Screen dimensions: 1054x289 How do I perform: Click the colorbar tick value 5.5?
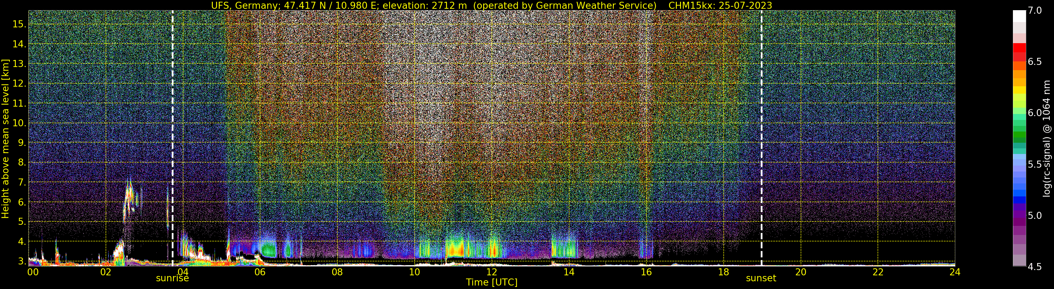click(x=1034, y=164)
